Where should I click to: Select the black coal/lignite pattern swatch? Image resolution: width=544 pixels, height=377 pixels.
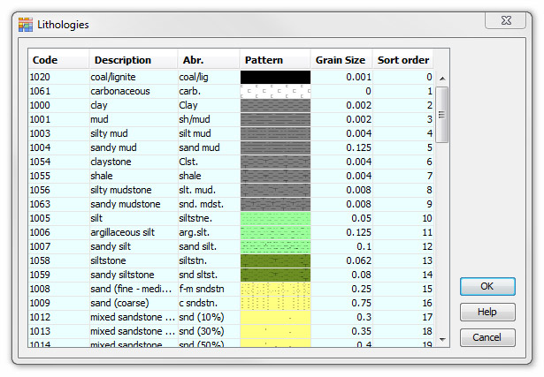[x=275, y=77]
